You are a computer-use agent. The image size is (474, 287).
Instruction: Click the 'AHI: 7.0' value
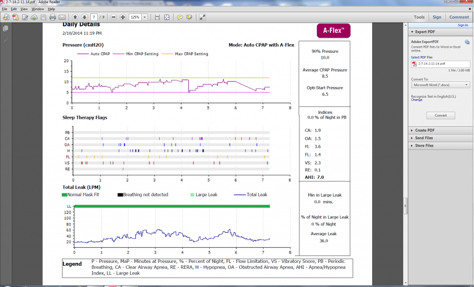[314, 177]
